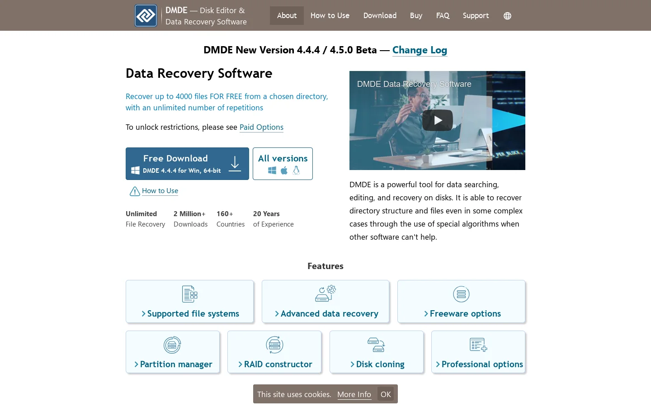Open the Support menu item
The image size is (651, 407).
tap(476, 15)
